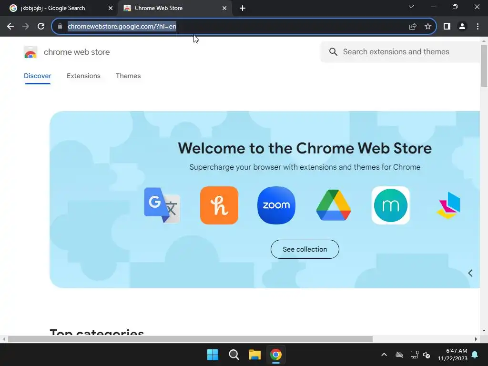Click the See collection button

(305, 249)
